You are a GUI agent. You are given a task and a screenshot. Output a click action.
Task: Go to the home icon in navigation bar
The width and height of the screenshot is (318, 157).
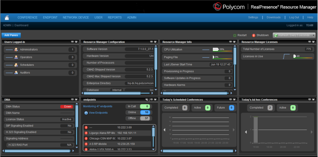tap(7, 18)
